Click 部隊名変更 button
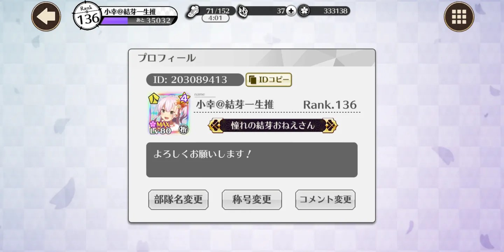Screen dimensions: 504x252 point(178,199)
